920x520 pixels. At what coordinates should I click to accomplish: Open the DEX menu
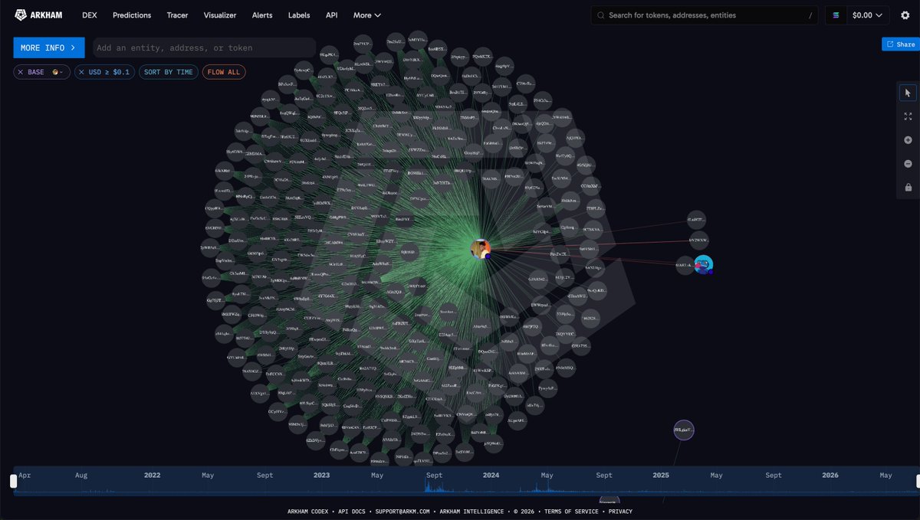[90, 15]
